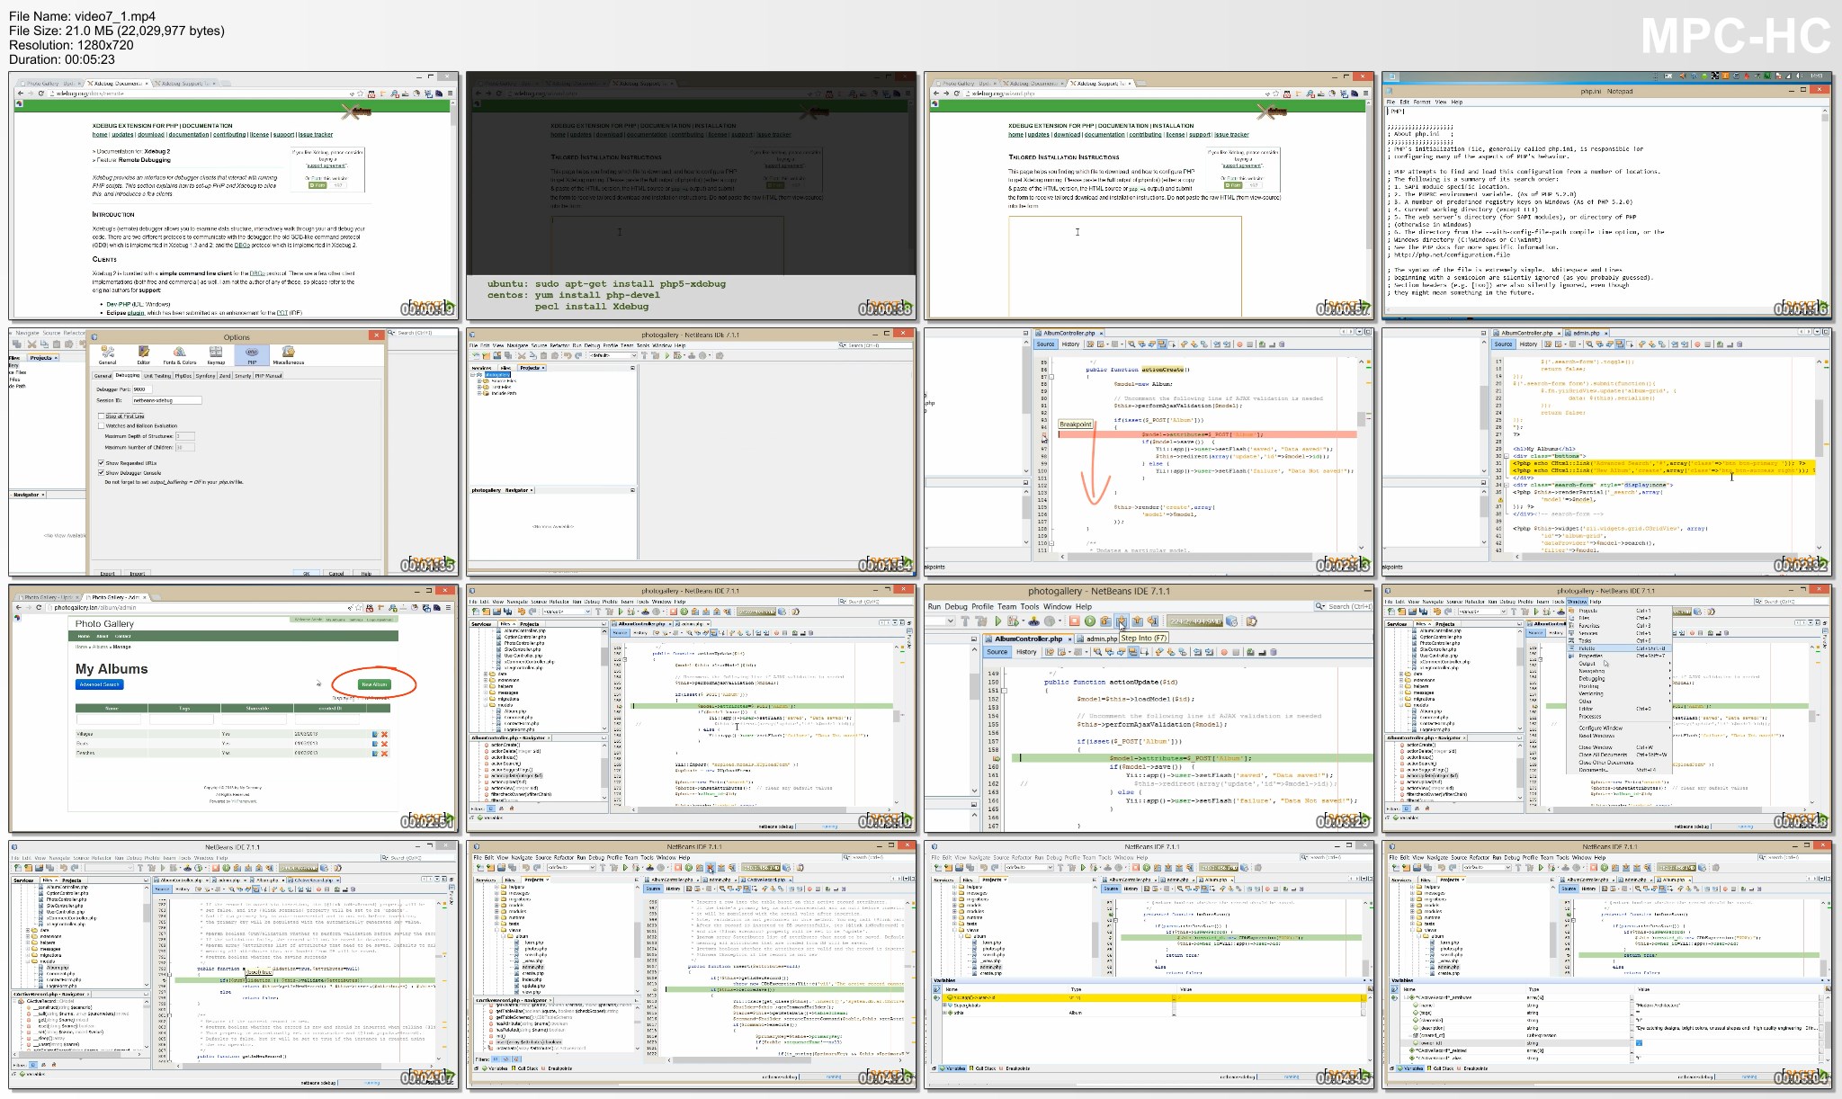
Task: Follow download link on Xdebug page, 00:00:19
Action: tap(151, 135)
